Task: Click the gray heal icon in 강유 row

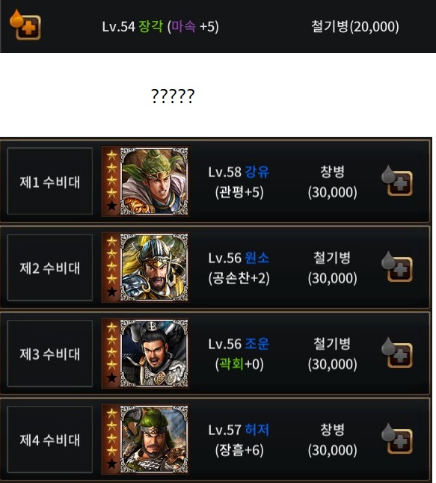Action: coord(397,181)
